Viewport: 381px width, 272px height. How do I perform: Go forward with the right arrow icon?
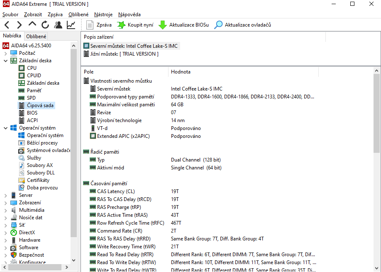tap(19, 25)
